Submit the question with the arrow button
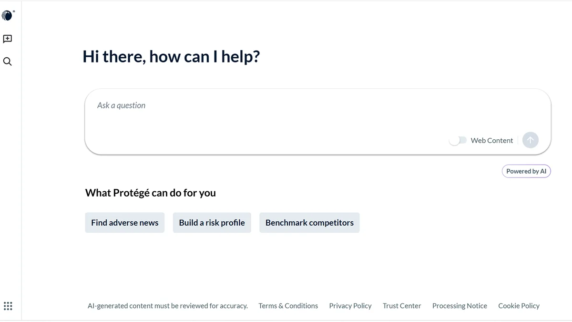 [x=531, y=140]
